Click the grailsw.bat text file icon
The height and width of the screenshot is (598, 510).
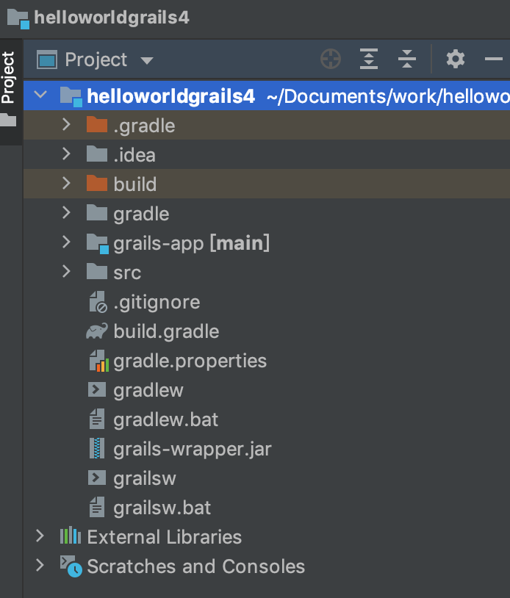point(97,507)
